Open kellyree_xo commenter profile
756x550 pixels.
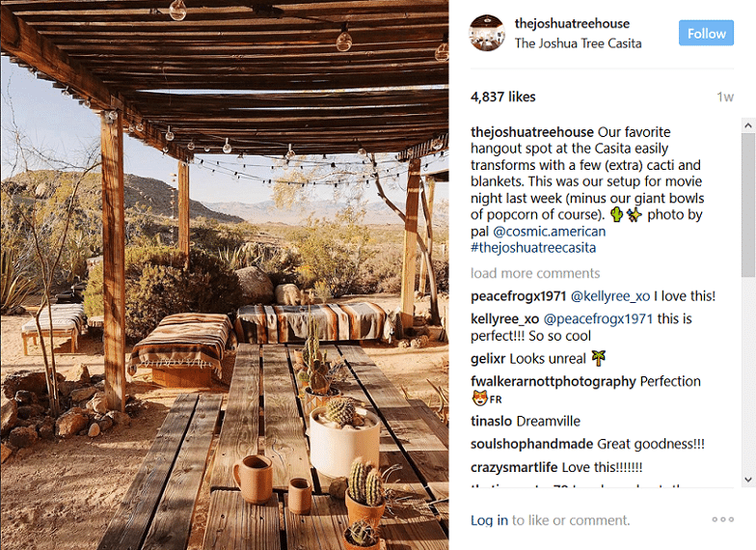[x=505, y=318]
